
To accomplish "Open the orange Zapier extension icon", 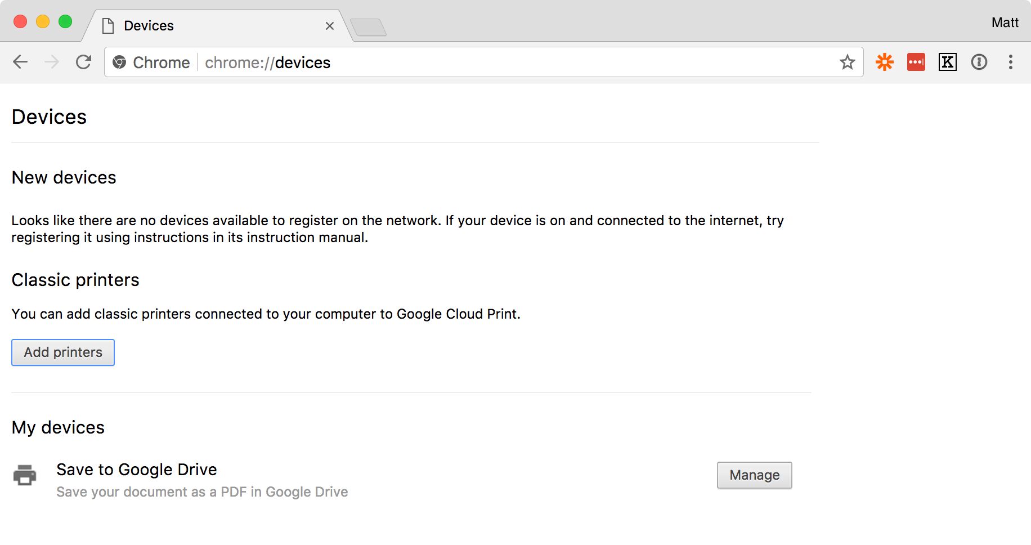I will (884, 62).
